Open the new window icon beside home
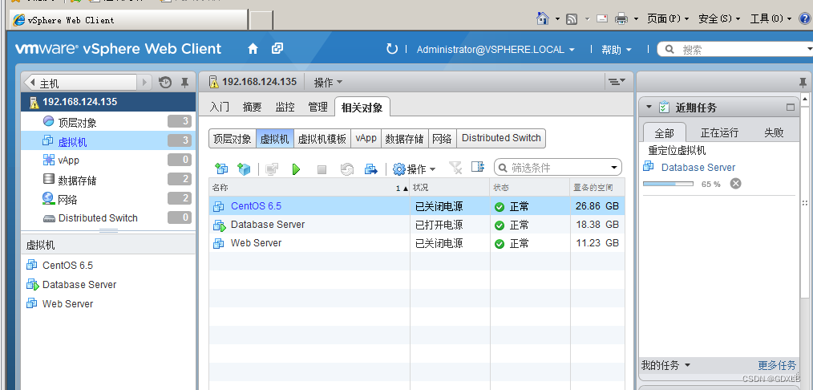Viewport: 813px width, 390px height. coord(277,49)
